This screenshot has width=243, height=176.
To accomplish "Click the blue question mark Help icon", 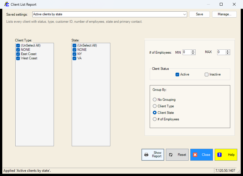I will coord(219,155).
